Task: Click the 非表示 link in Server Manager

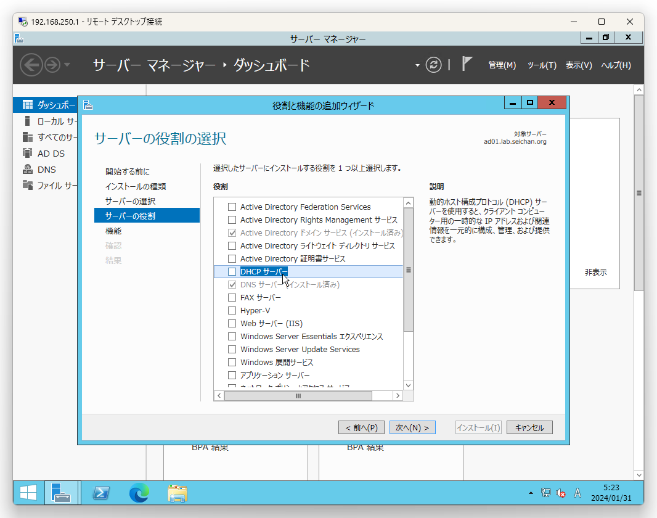Action: pos(596,273)
